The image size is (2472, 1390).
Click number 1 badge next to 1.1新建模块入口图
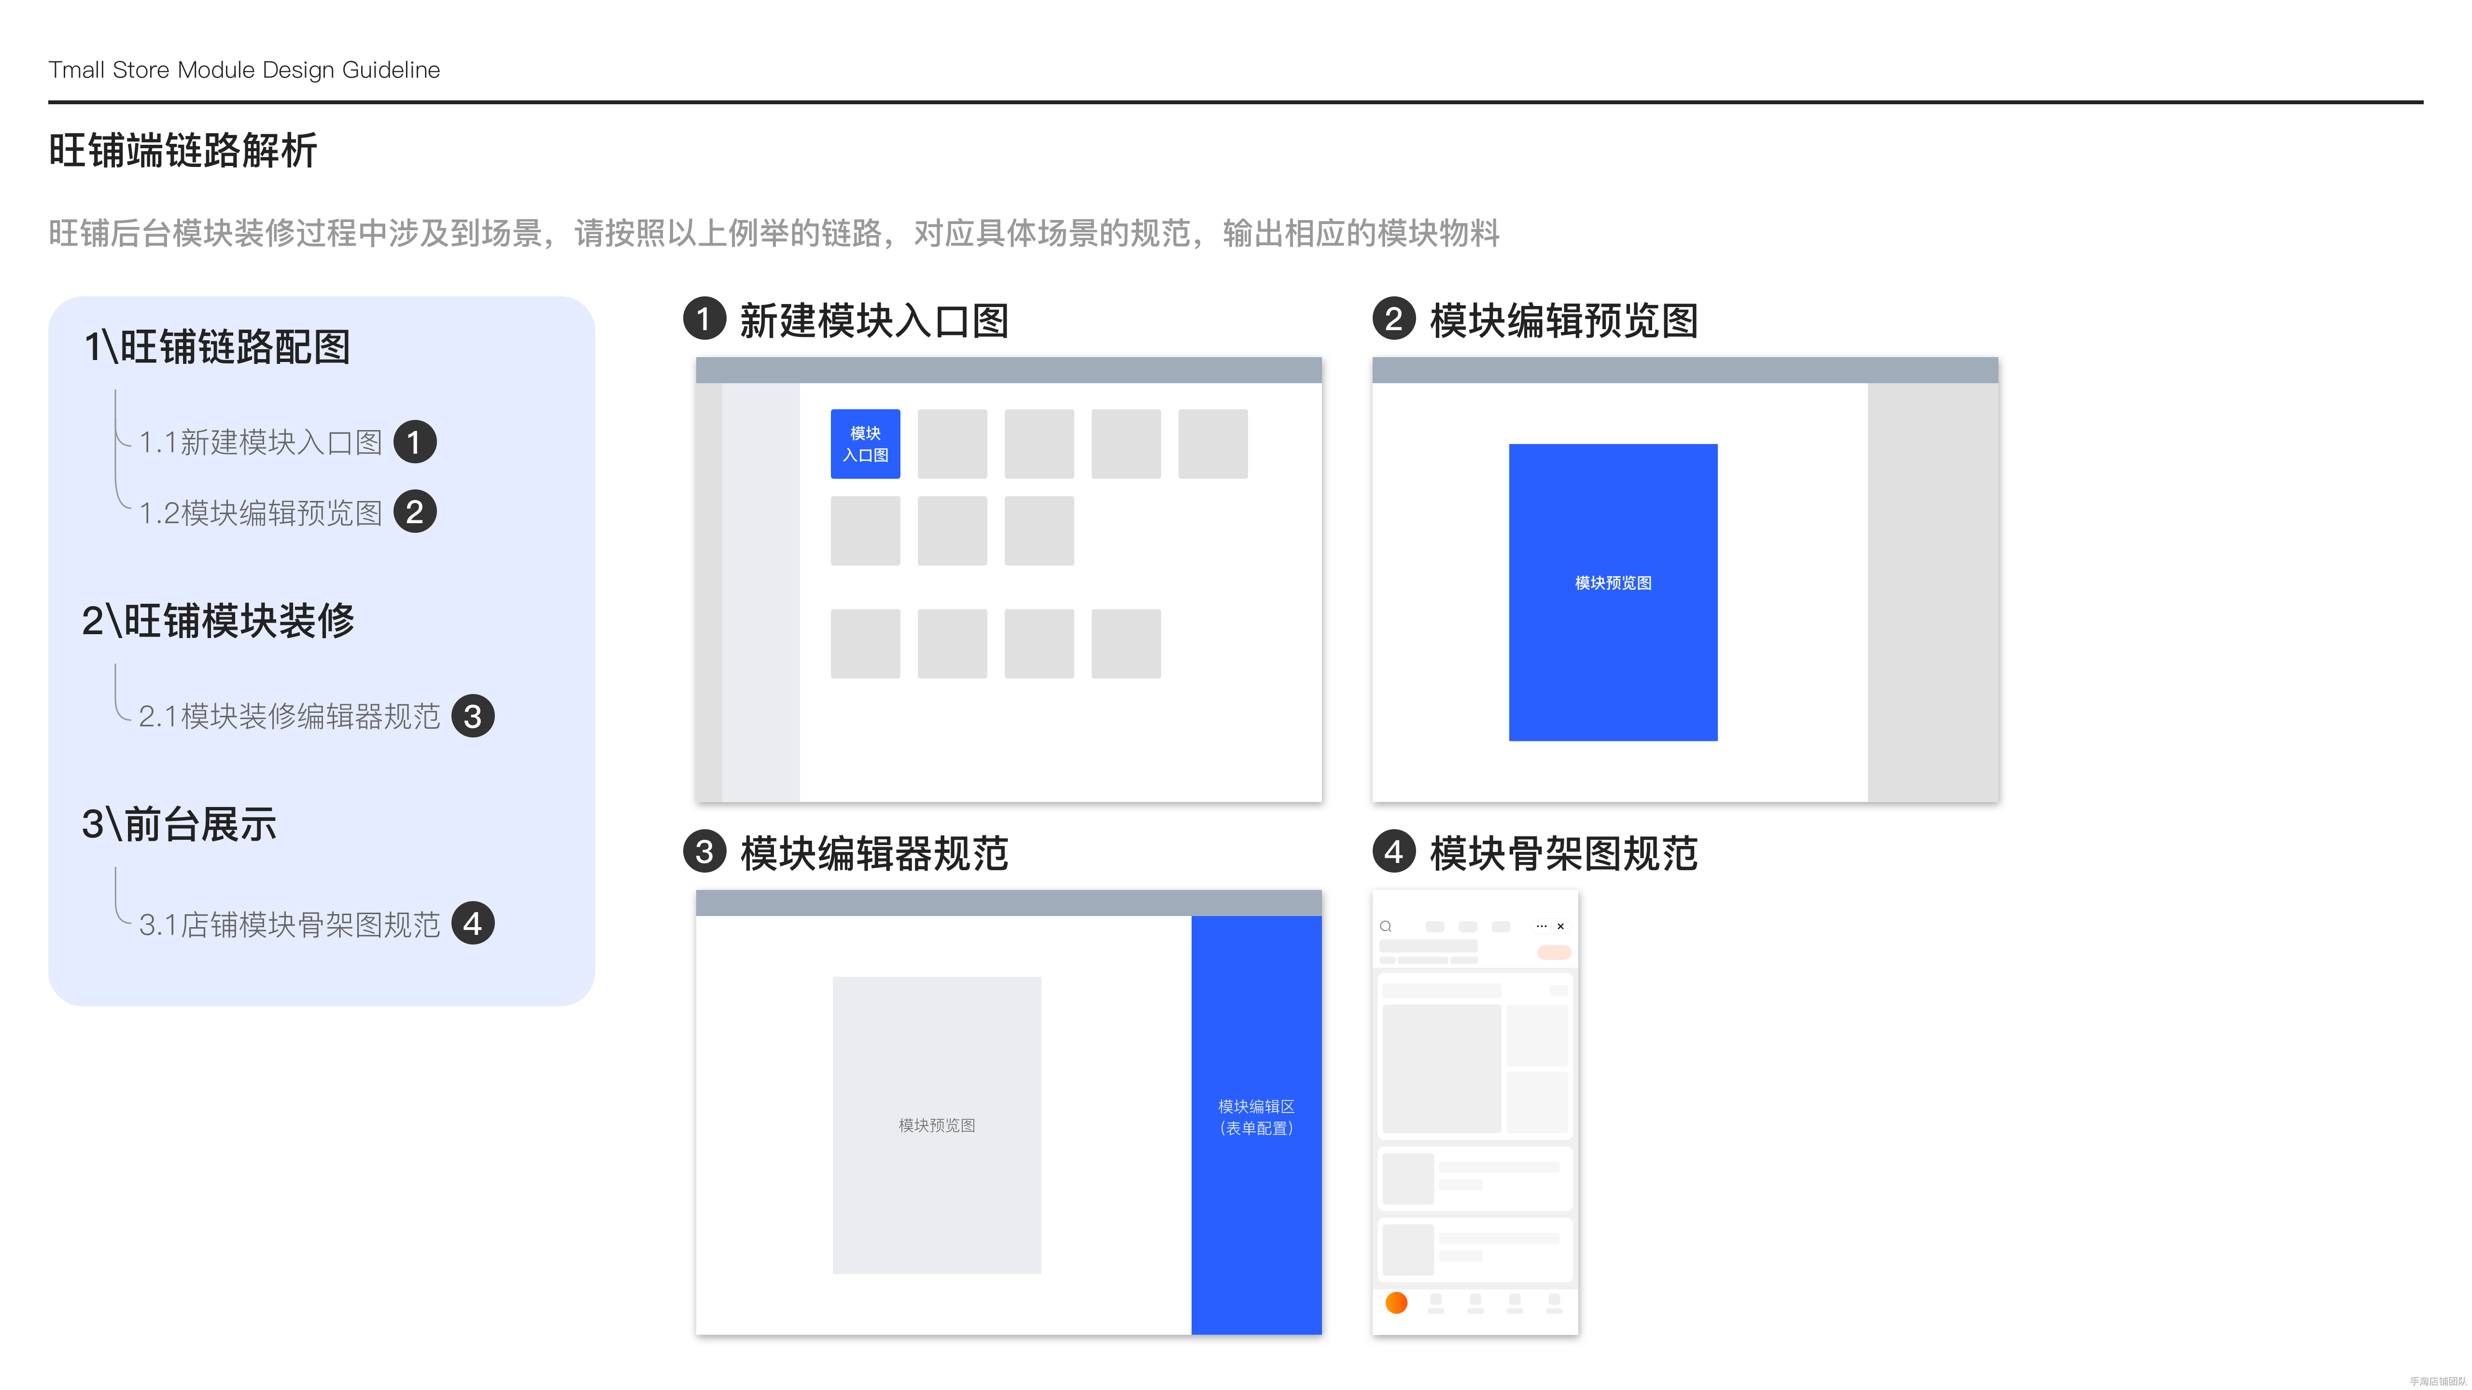(415, 441)
